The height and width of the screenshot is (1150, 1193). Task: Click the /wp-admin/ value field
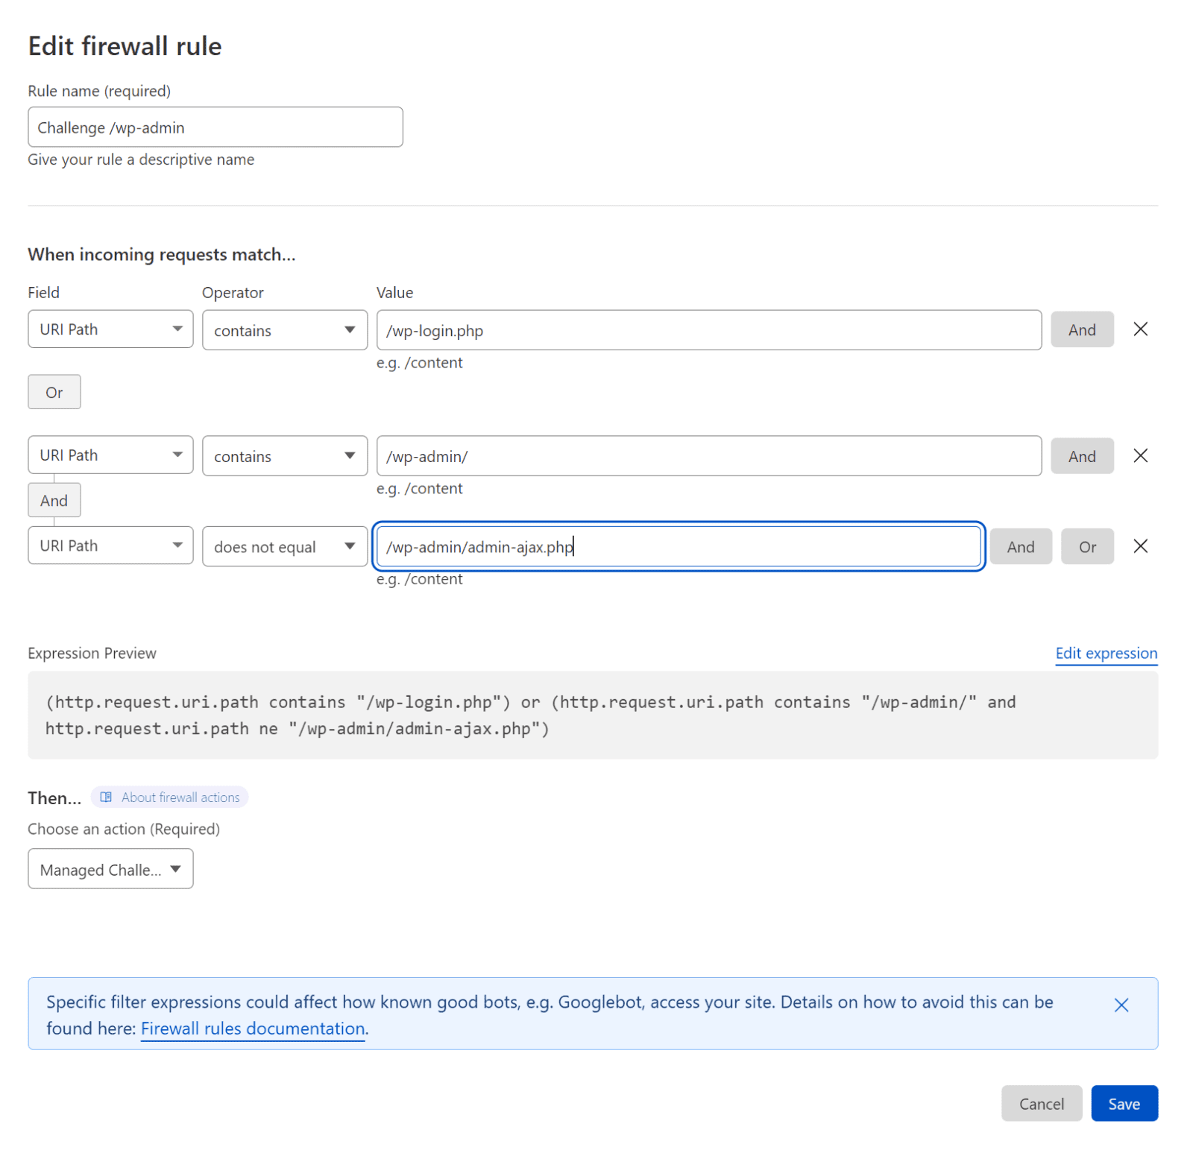click(708, 455)
